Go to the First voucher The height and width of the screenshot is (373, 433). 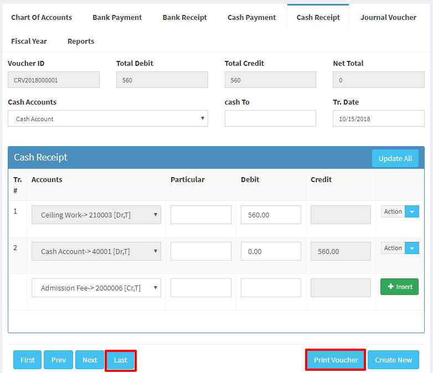[28, 360]
